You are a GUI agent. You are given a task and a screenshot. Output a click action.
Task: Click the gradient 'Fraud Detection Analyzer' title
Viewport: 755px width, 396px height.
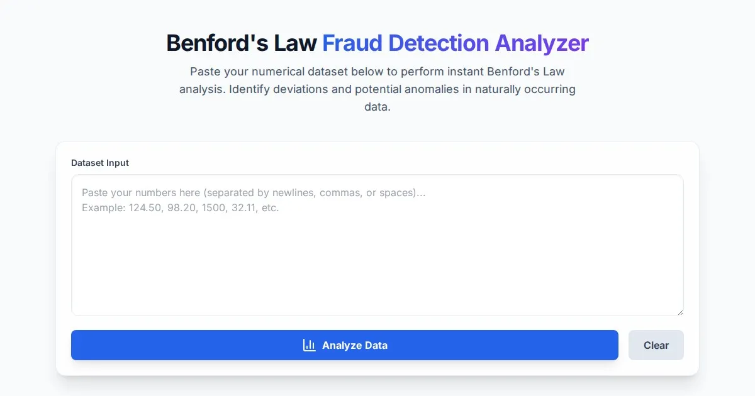[455, 43]
